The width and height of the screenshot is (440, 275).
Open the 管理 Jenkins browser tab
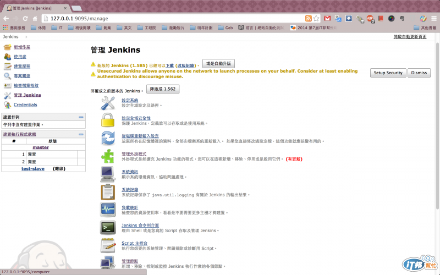click(x=36, y=8)
